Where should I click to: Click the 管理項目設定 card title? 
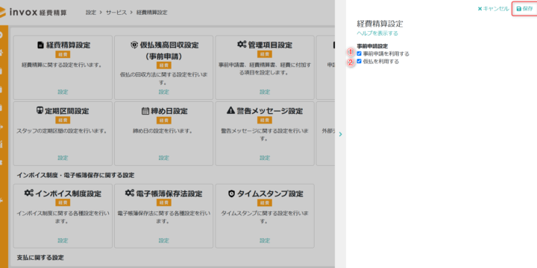(x=270, y=45)
